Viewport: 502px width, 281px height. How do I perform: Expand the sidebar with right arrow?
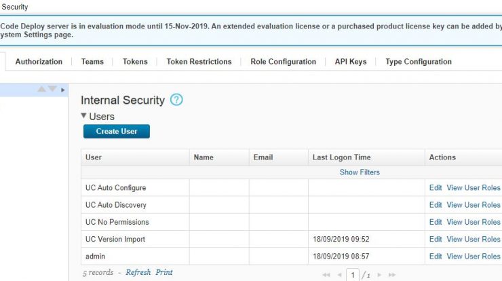(62, 90)
